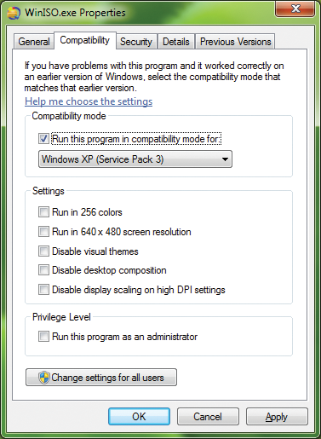Click the dropdown arrow of compatibility mode list
Image resolution: width=321 pixels, height=439 pixels.
pos(225,159)
